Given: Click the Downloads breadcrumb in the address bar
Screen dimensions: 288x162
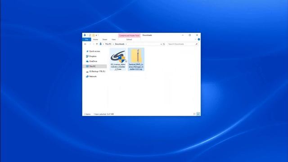Looking at the screenshot, I should [120, 44].
